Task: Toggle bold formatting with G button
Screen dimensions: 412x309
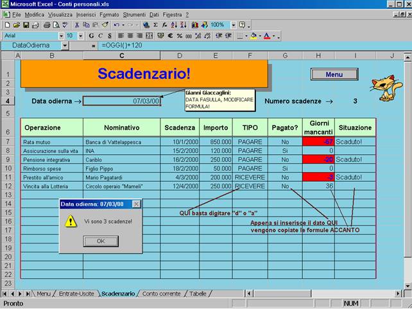Action: pyautogui.click(x=92, y=36)
